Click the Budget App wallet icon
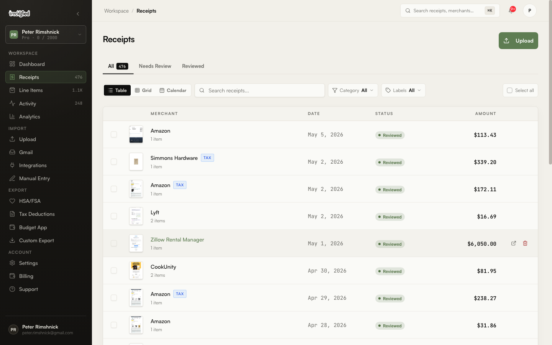The height and width of the screenshot is (345, 552). 12,227
